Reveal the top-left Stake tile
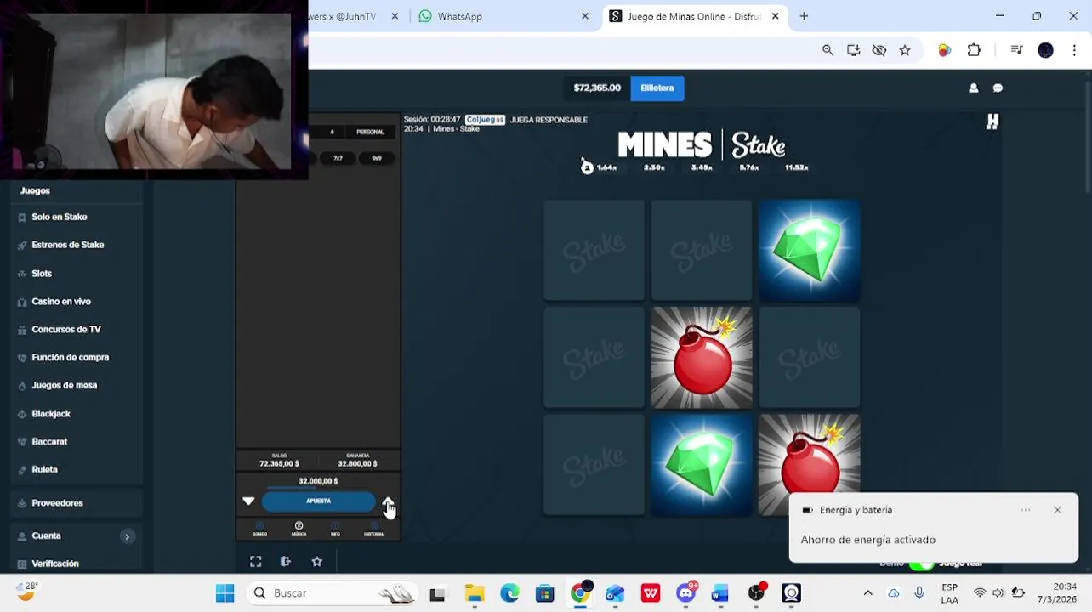This screenshot has height=612, width=1092. [594, 251]
